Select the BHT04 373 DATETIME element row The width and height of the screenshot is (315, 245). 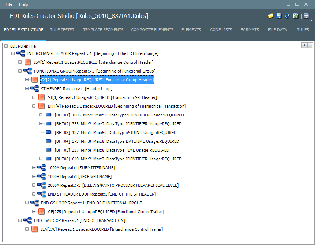(x=117, y=141)
